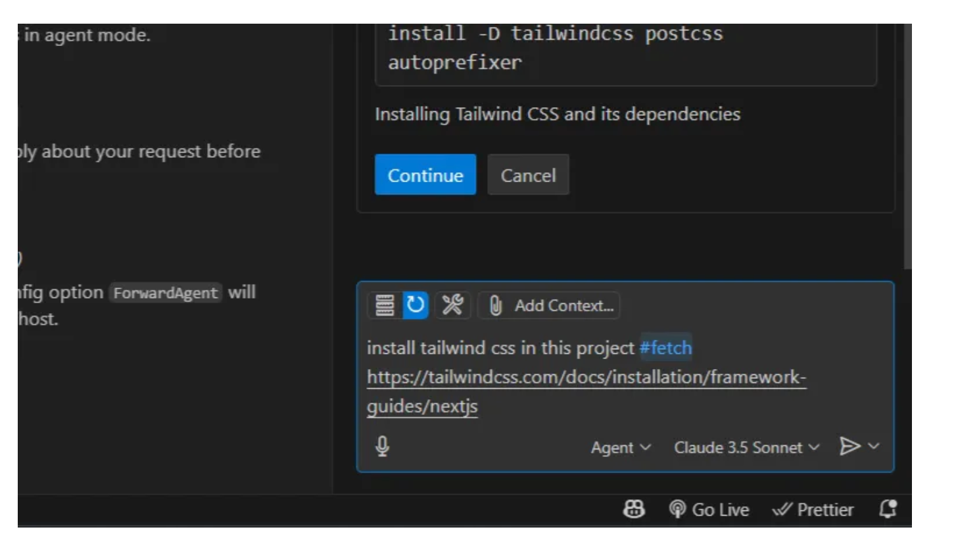This screenshot has width=956, height=542.
Task: Click the Continue button to run install
Action: pyautogui.click(x=425, y=175)
